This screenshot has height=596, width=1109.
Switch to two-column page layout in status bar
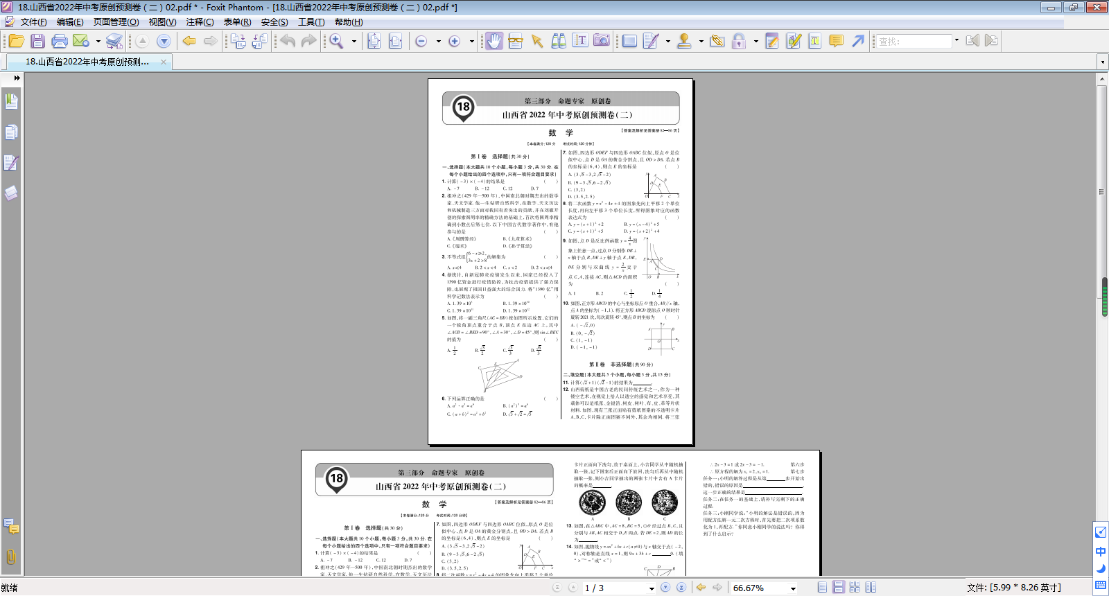tap(871, 588)
